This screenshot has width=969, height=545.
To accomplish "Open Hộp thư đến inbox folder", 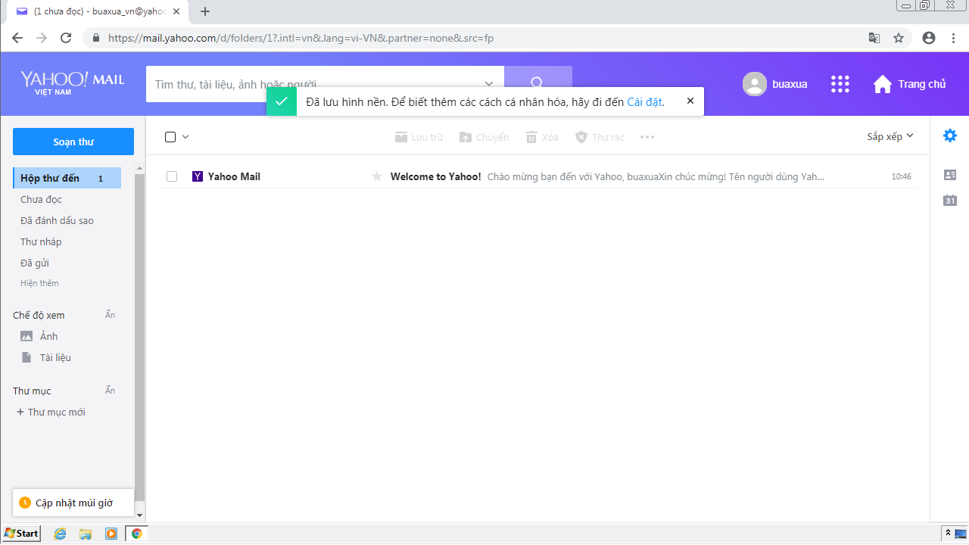I will pyautogui.click(x=67, y=178).
